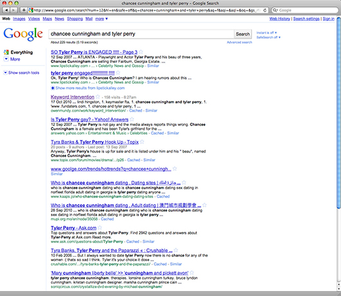This screenshot has height=296, width=341.
Task: Go forward with the Safari forward arrow
Action: click(14, 10)
